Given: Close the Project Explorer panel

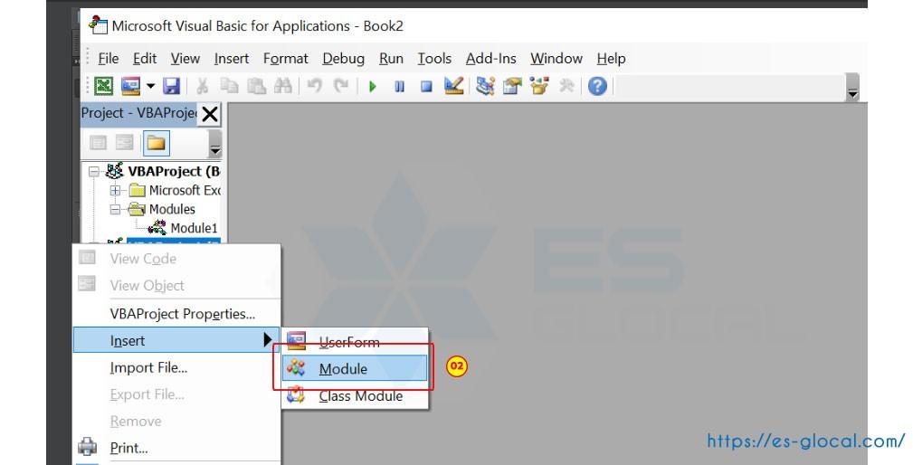Looking at the screenshot, I should coord(210,114).
